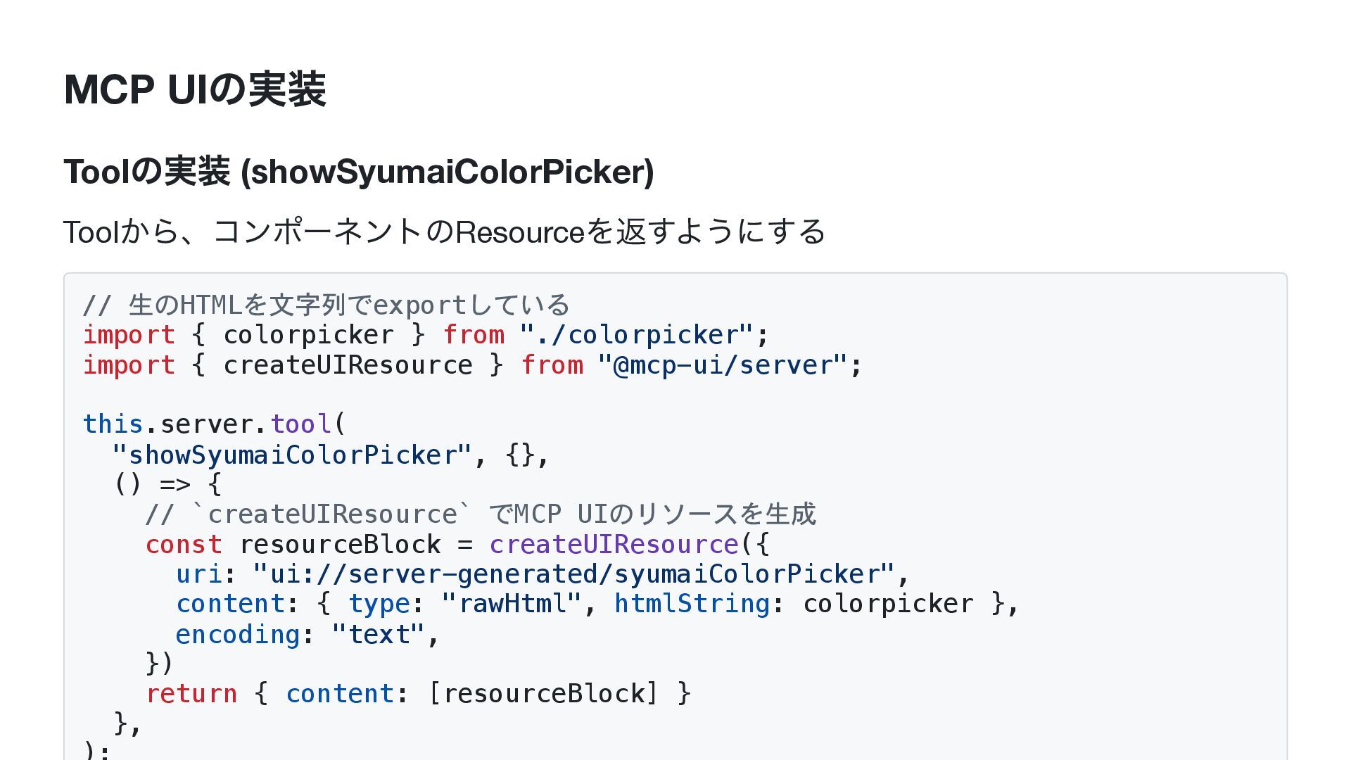
Task: Click the 'tool' method name
Action: tap(301, 424)
